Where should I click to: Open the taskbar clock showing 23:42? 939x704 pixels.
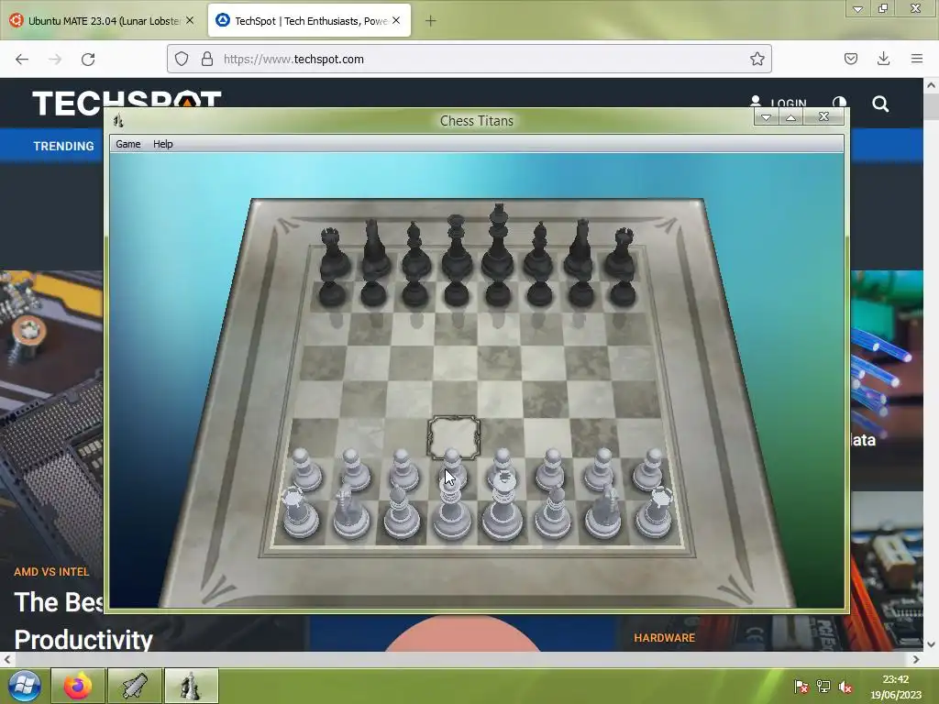[x=896, y=687]
